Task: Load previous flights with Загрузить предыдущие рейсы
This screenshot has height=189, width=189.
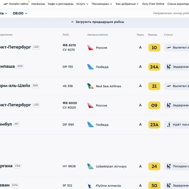Action: click(98, 22)
